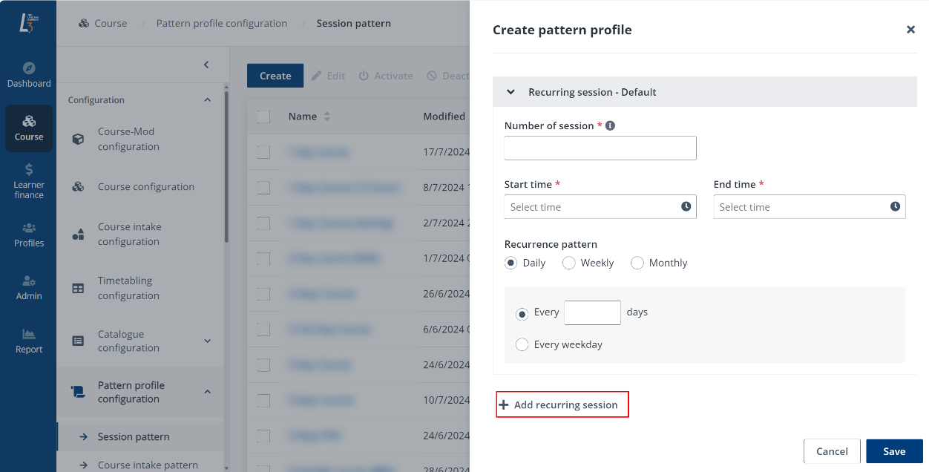Click the info icon next to Number of session
Image resolution: width=929 pixels, height=472 pixels.
coord(610,125)
